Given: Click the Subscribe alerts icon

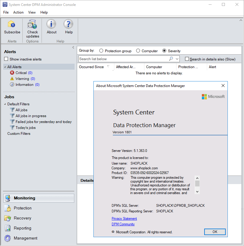Looking at the screenshot, I should 11,24.
